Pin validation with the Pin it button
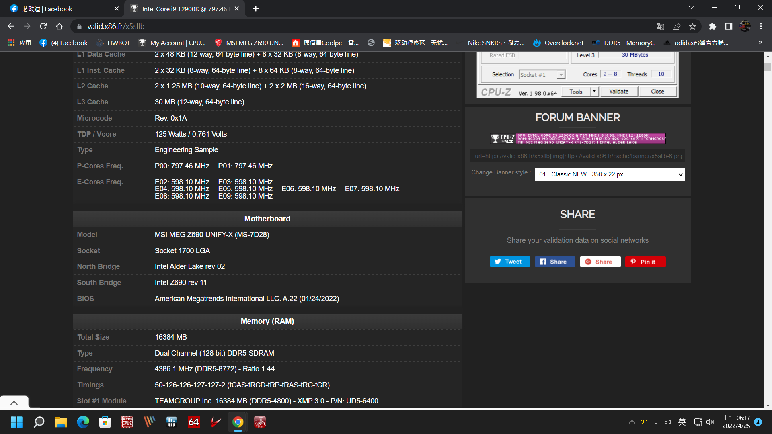The height and width of the screenshot is (434, 772). click(645, 262)
